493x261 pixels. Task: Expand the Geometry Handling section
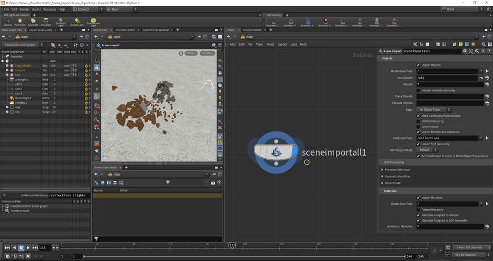[397, 176]
